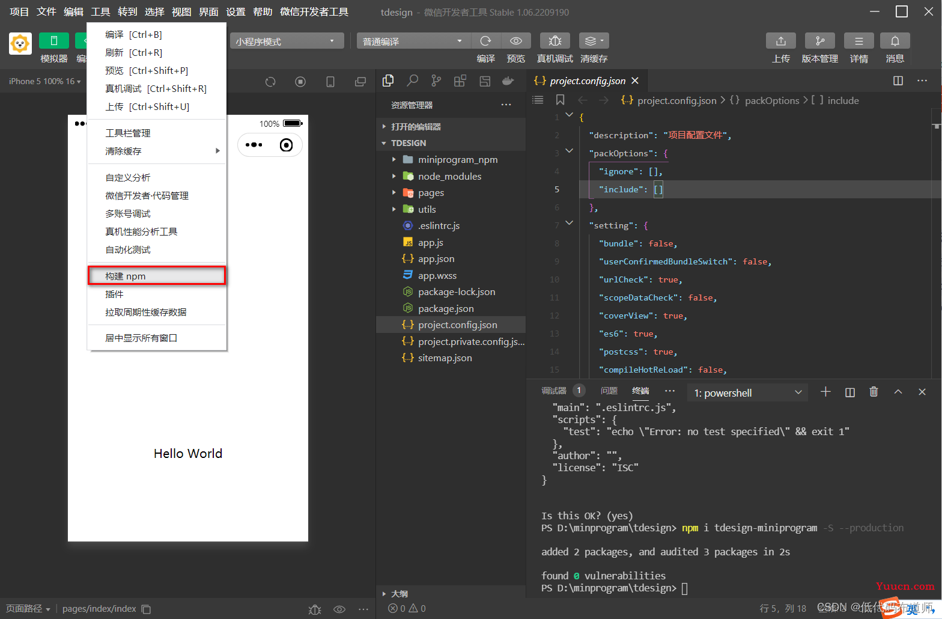Viewport: 942px width, 619px height.
Task: Open 版本管理 version control icon
Action: click(820, 41)
